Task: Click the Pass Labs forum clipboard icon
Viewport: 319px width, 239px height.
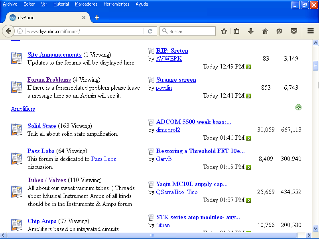Action: click(x=16, y=159)
